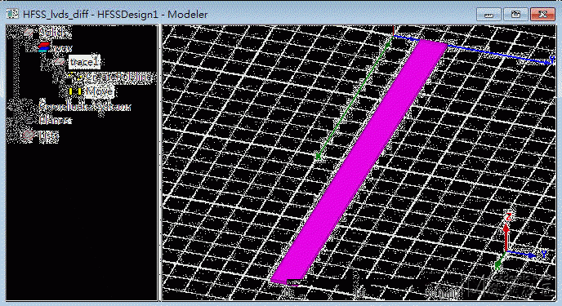This screenshot has height=306, width=562.
Task: Click the HFSS application icon in title bar
Action: pos(12,14)
